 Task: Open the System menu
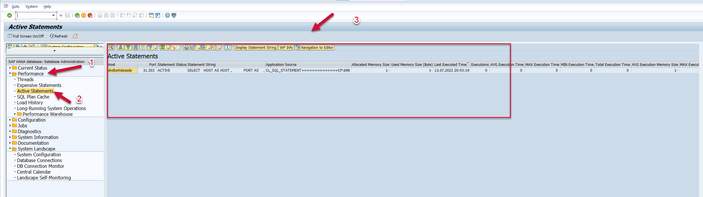click(x=31, y=6)
